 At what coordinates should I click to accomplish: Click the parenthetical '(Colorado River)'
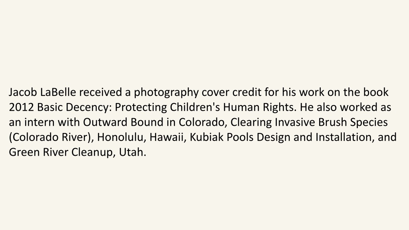[52, 138]
